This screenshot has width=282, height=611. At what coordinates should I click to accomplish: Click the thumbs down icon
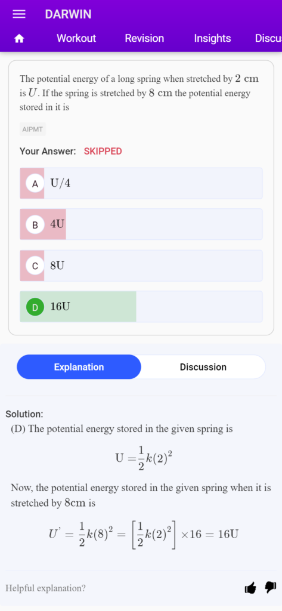pyautogui.click(x=271, y=588)
